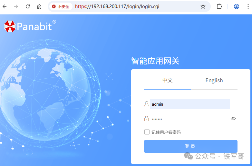Click the 智能应用网关 heading text
This screenshot has width=252, height=166.
pos(155,61)
